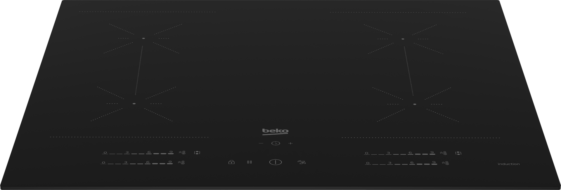The image size is (561, 190).
Task: Tap the timer clock icon
Action: click(x=276, y=143)
